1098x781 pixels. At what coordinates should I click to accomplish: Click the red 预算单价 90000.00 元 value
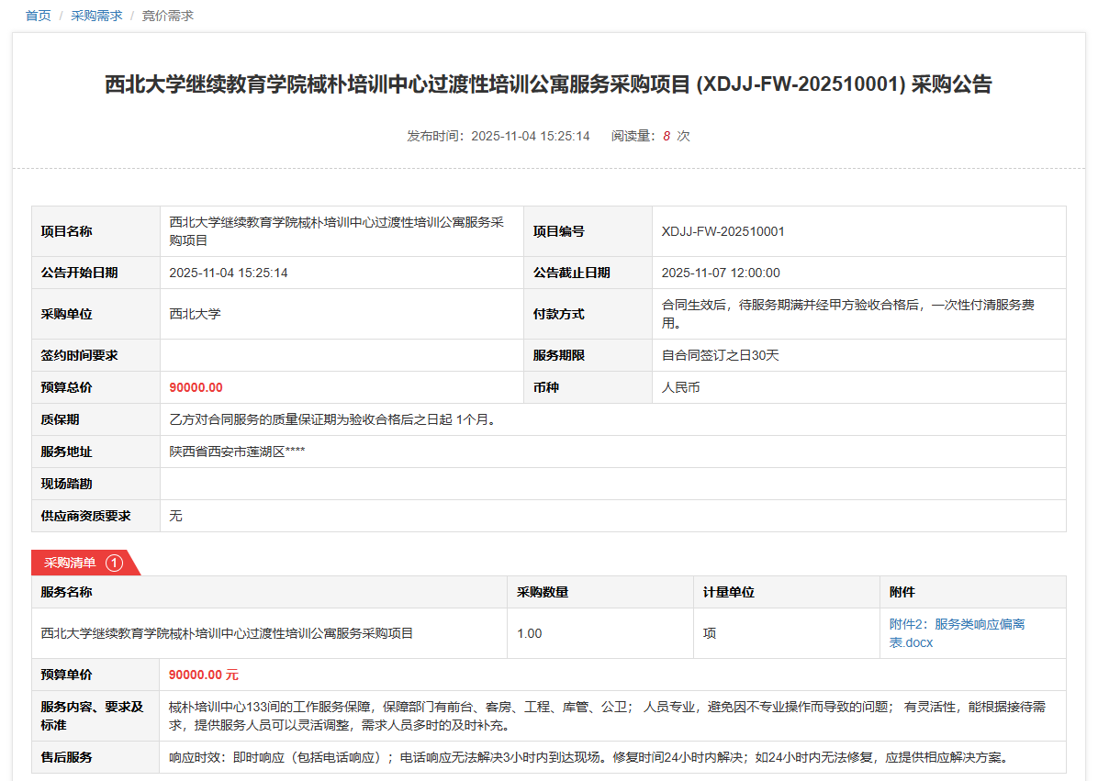(x=203, y=675)
